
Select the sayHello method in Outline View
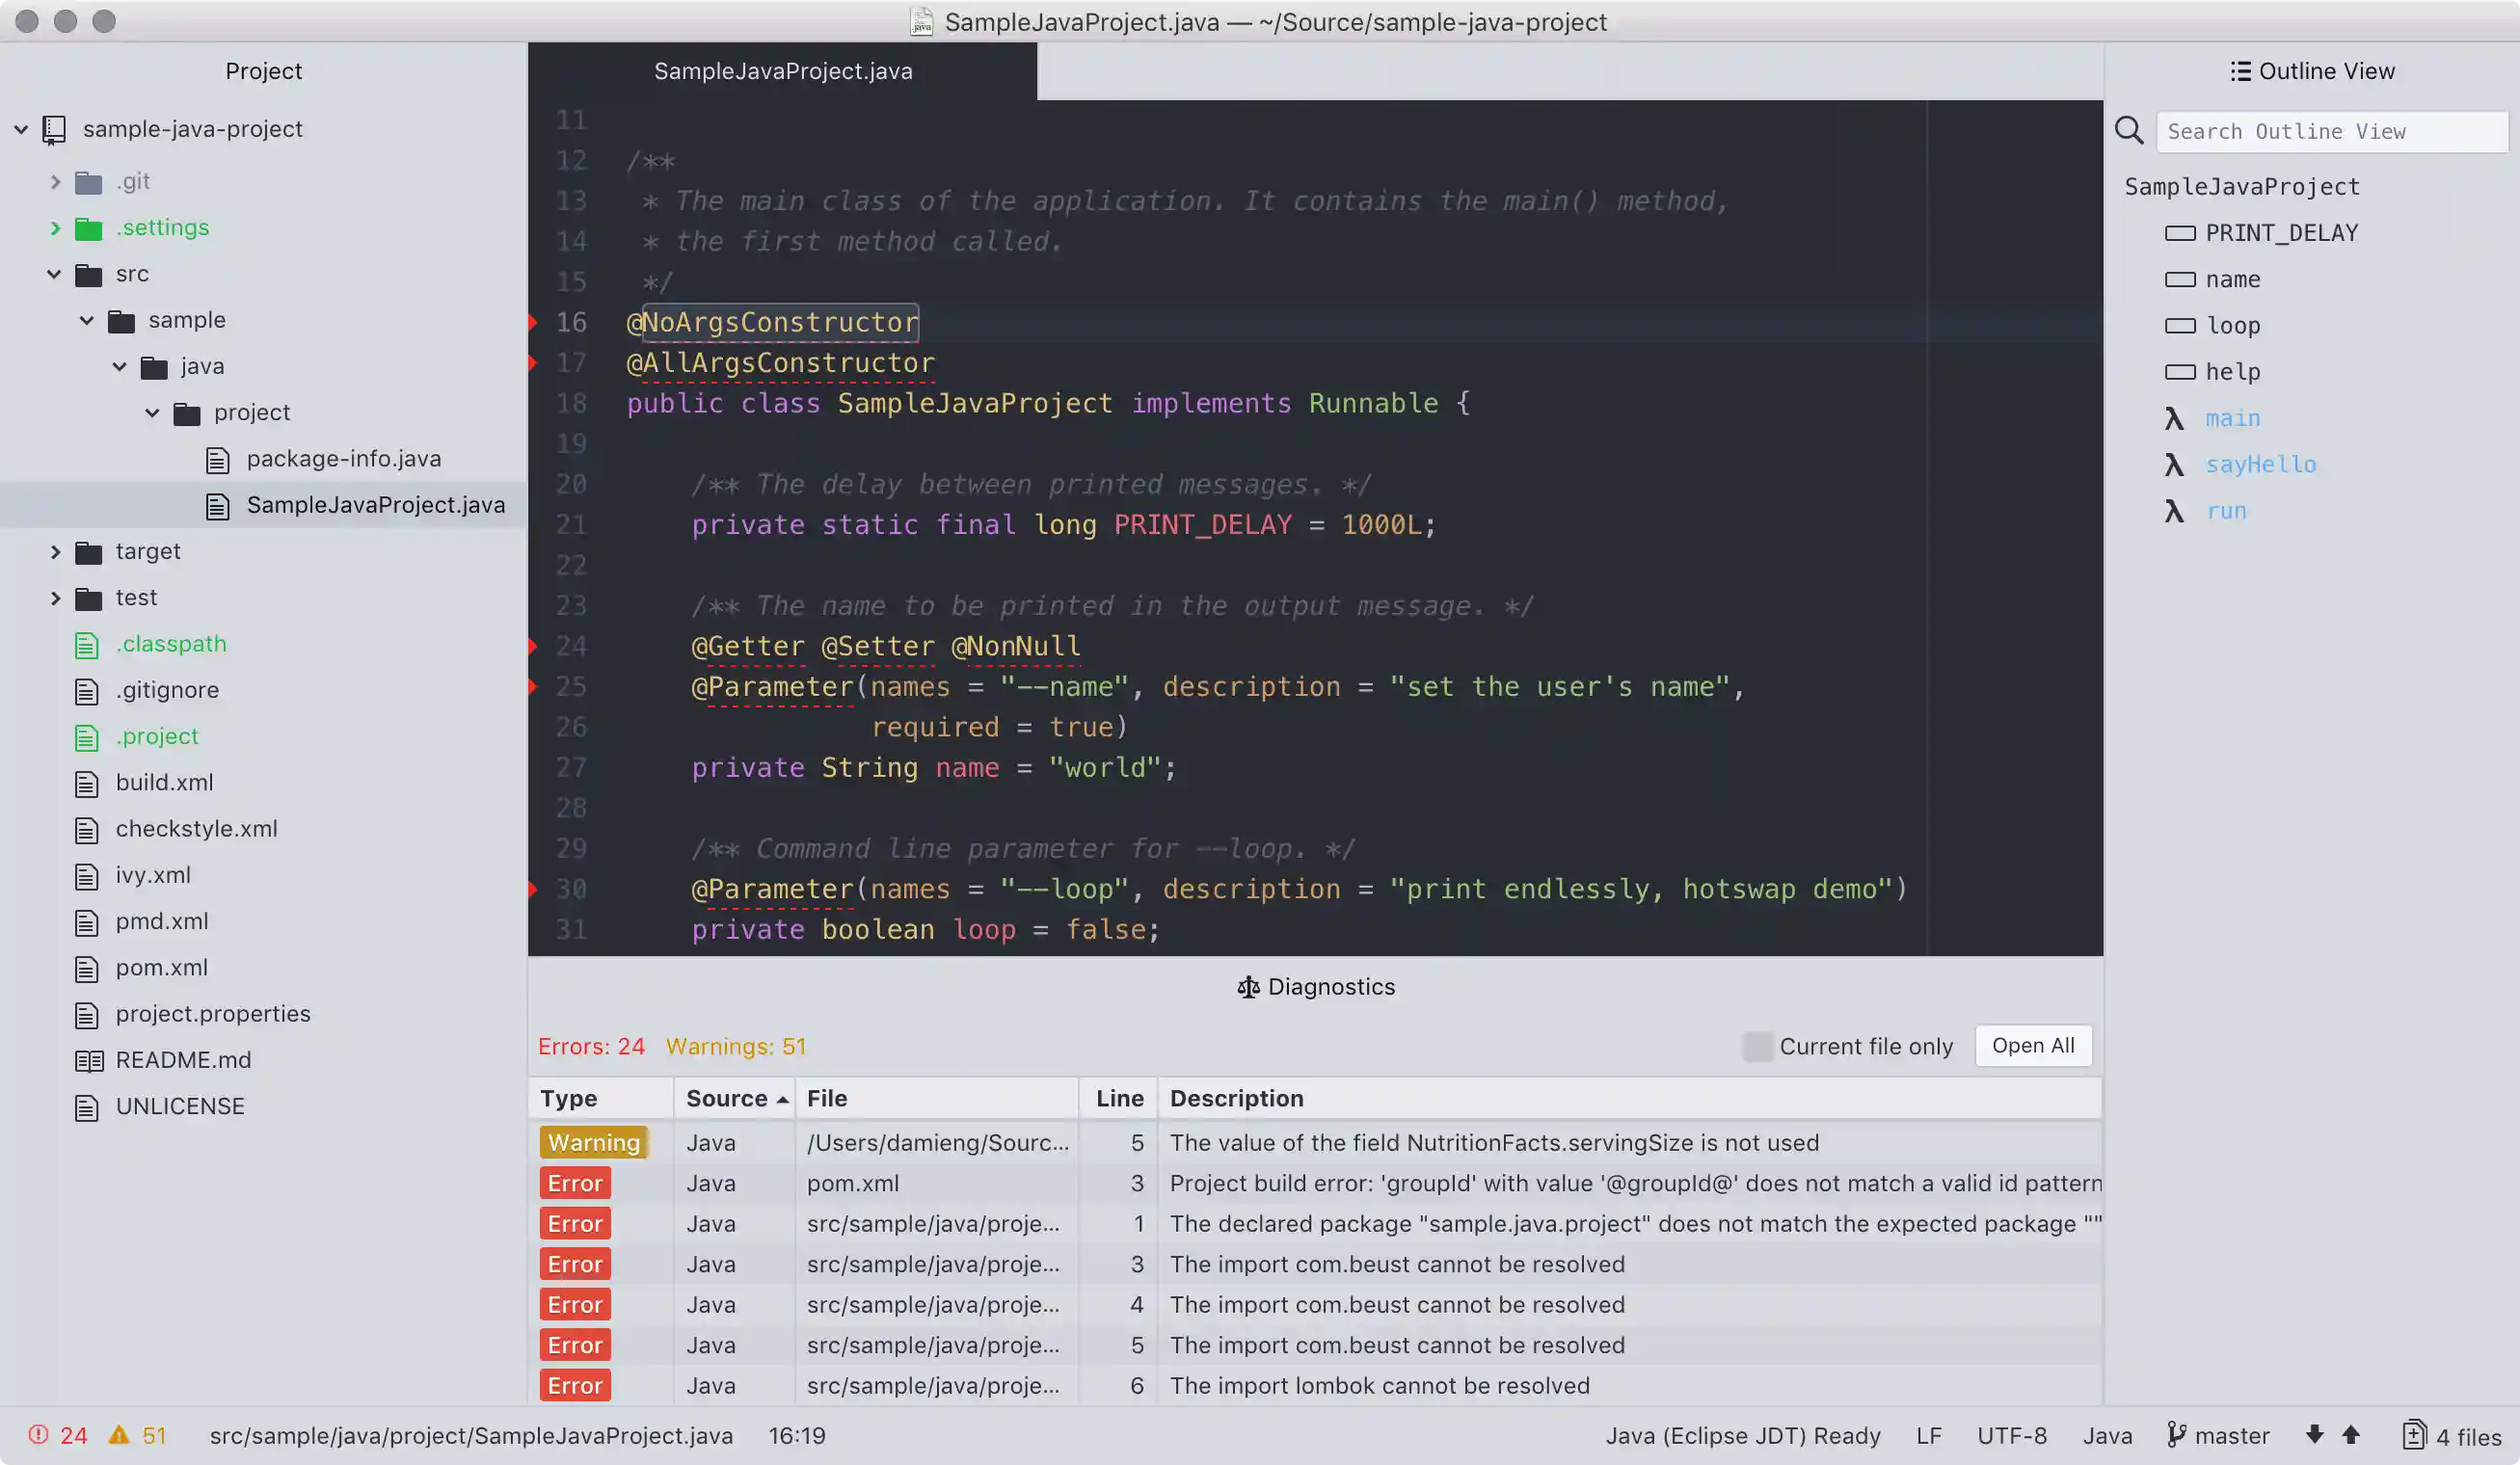2262,464
